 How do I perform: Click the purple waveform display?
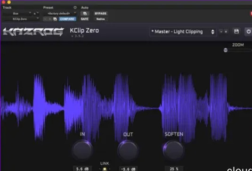pos(126,107)
